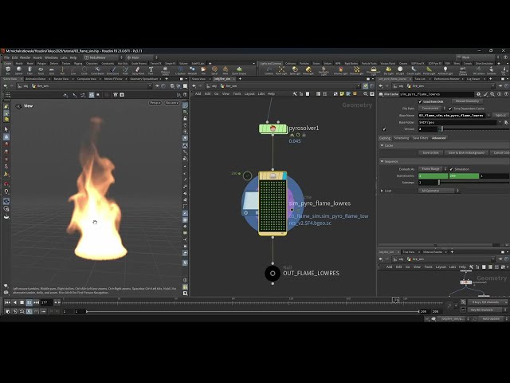Toggle Time Dependent Cache checkbox

[x=450, y=109]
